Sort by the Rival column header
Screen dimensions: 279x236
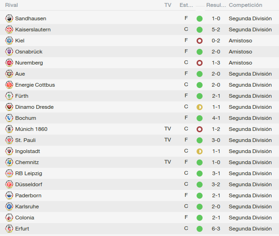pos(12,5)
